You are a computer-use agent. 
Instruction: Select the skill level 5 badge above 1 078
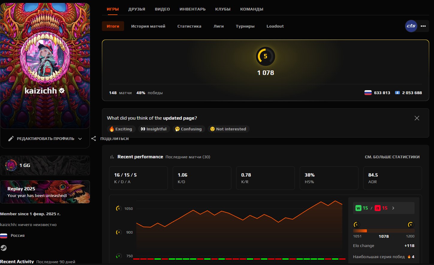coord(265,56)
